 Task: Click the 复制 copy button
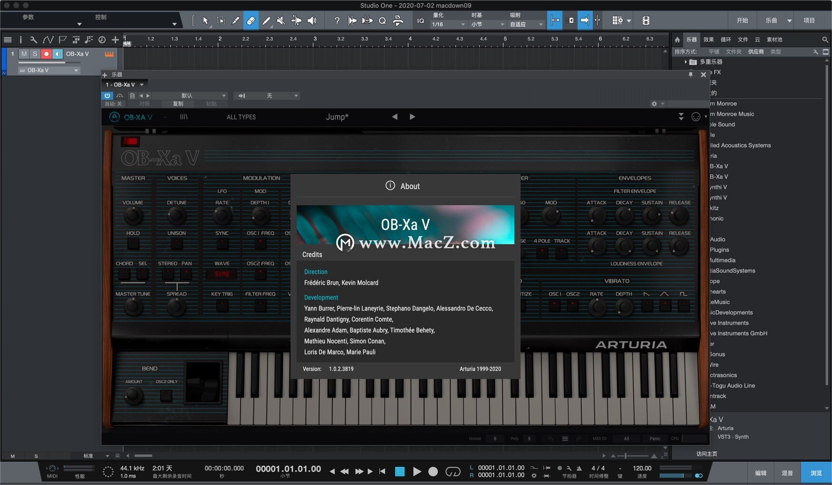coord(178,104)
